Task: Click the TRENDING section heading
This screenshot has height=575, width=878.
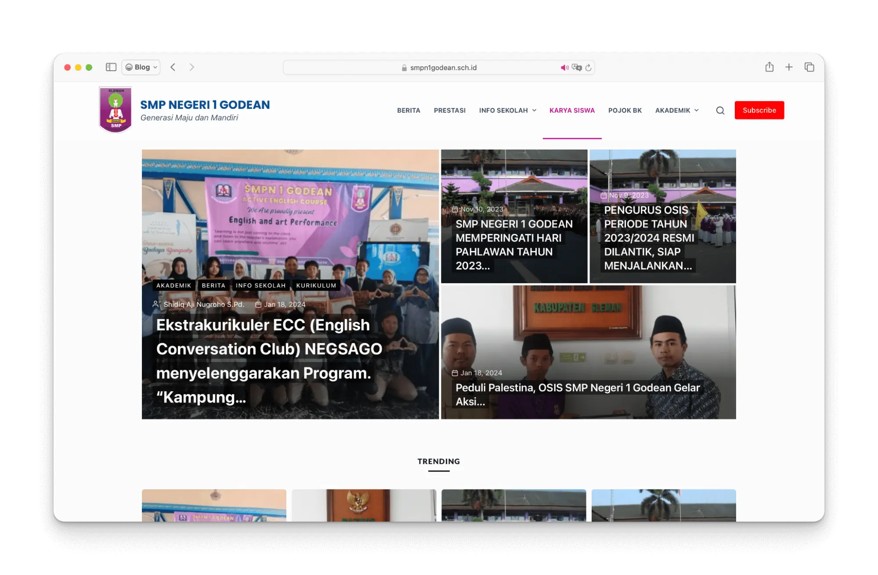Action: coord(438,461)
